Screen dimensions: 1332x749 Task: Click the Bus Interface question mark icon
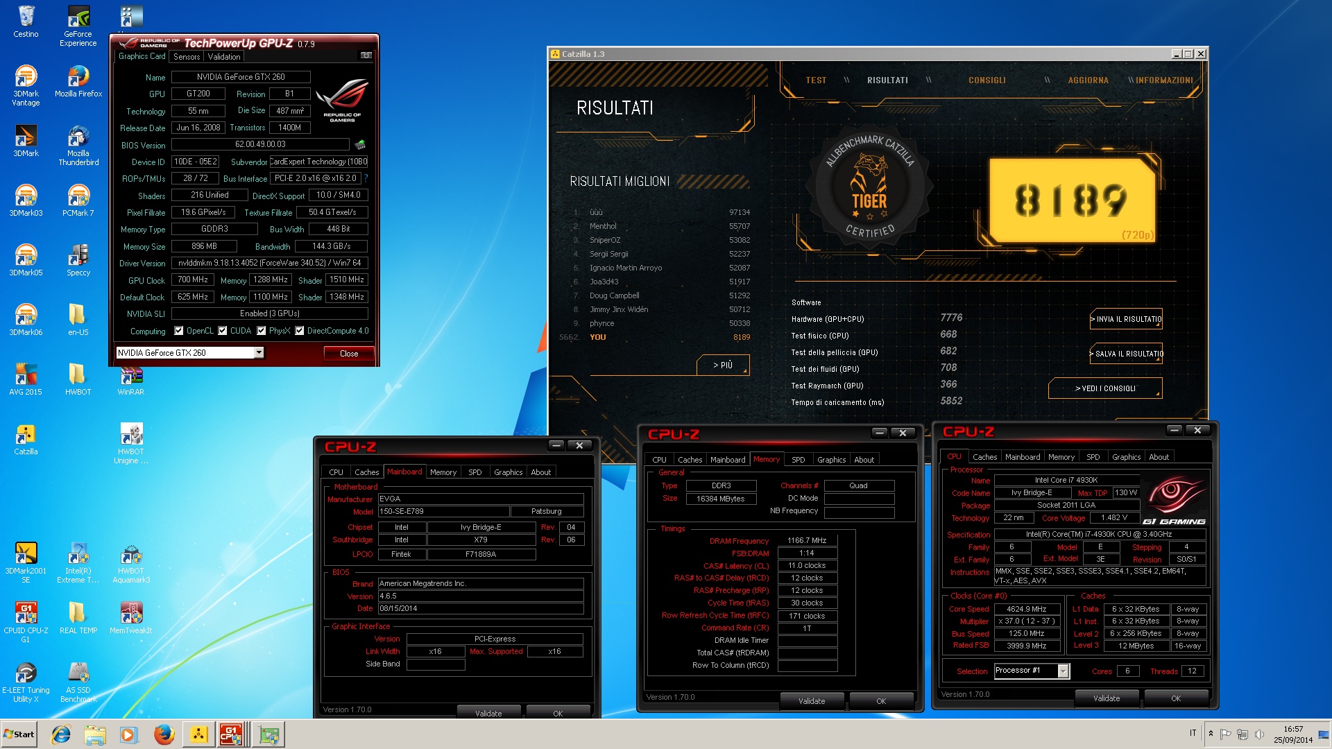(x=366, y=178)
